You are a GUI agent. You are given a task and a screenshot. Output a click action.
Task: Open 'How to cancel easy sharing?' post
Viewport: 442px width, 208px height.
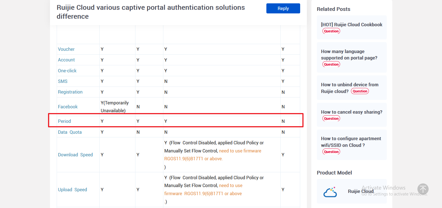352,112
